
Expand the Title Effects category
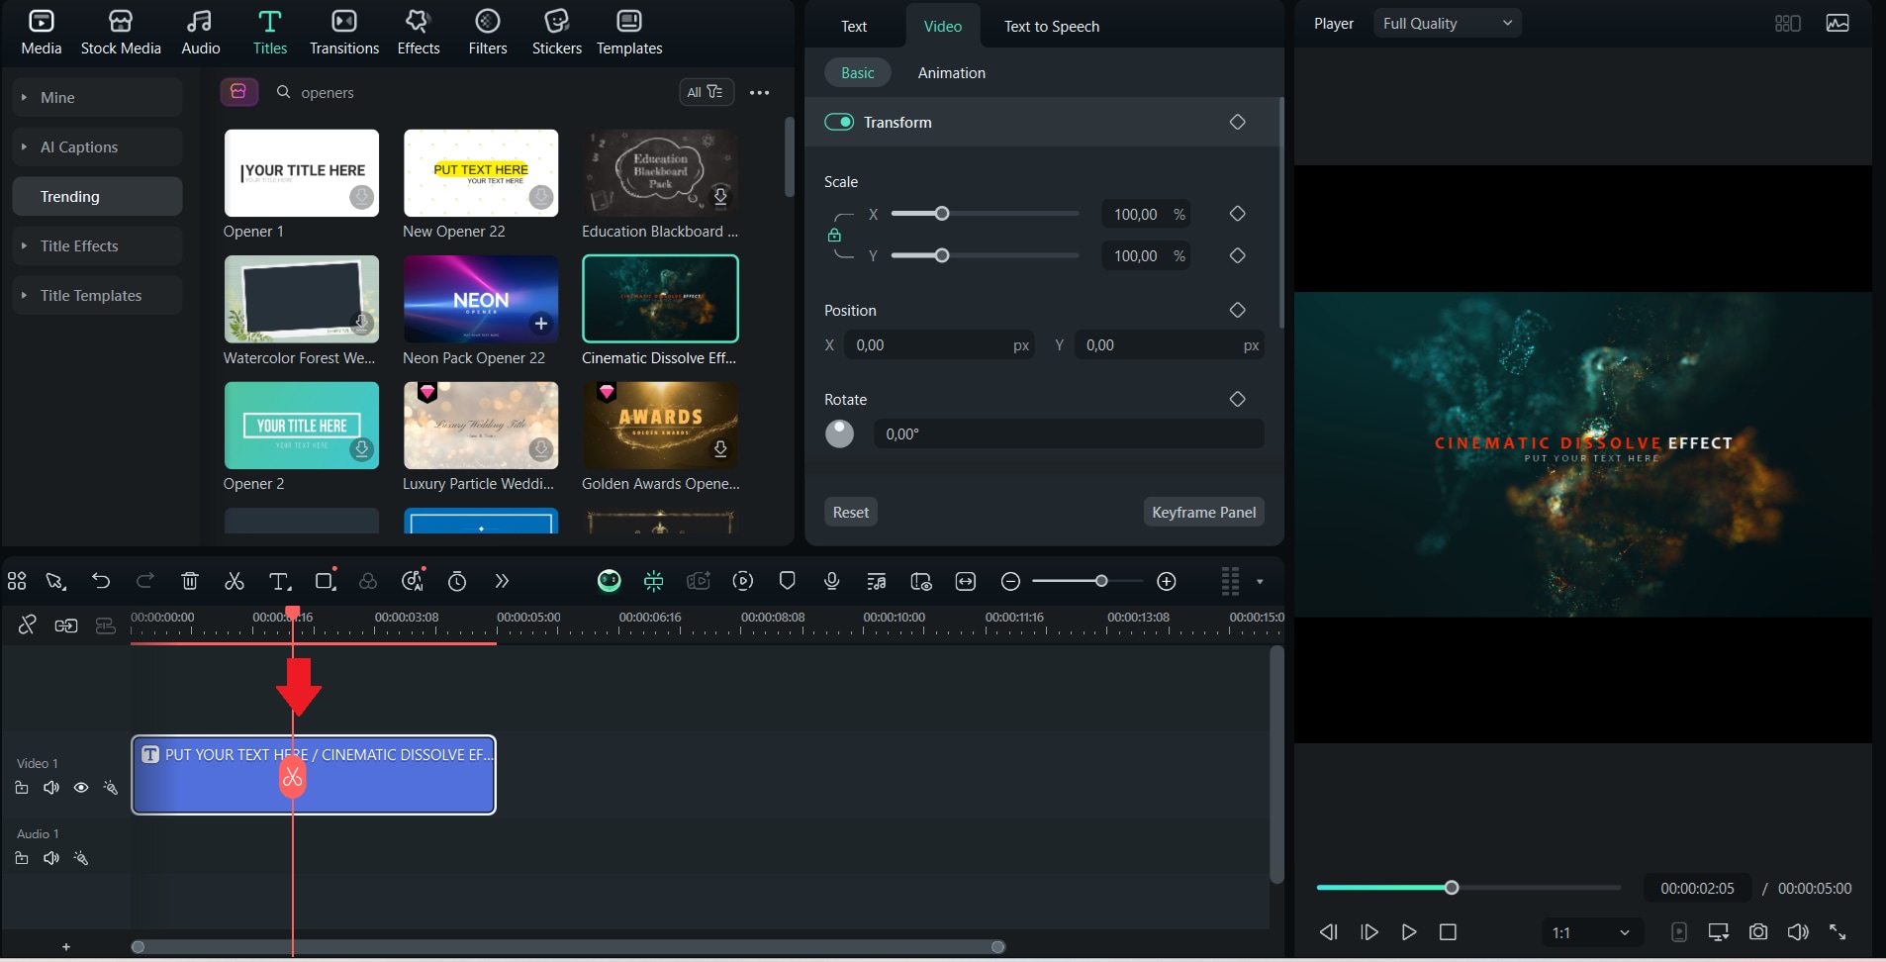[x=97, y=245]
